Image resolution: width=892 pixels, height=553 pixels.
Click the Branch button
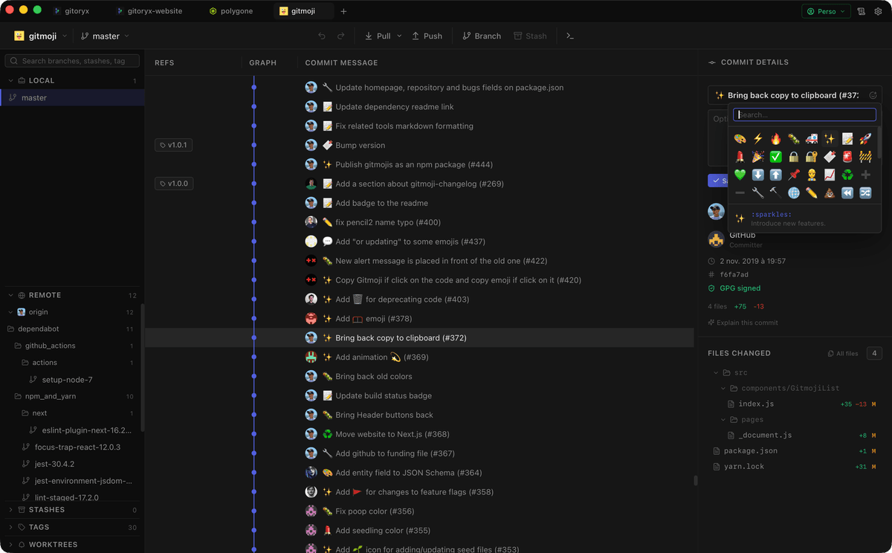tap(482, 36)
